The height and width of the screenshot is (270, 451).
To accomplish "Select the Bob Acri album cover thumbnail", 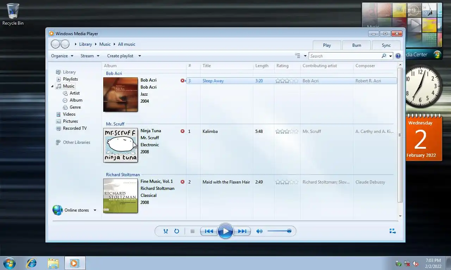I will [121, 95].
